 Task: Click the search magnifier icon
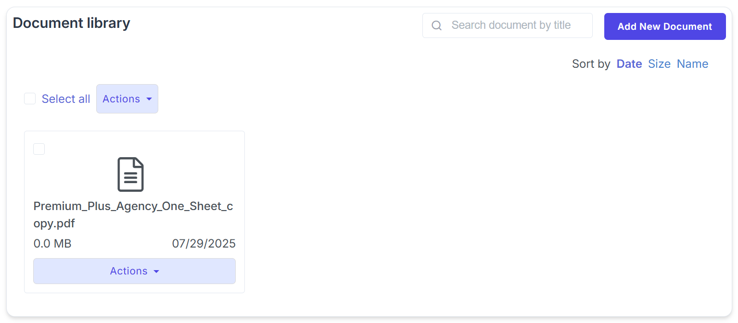(x=436, y=25)
